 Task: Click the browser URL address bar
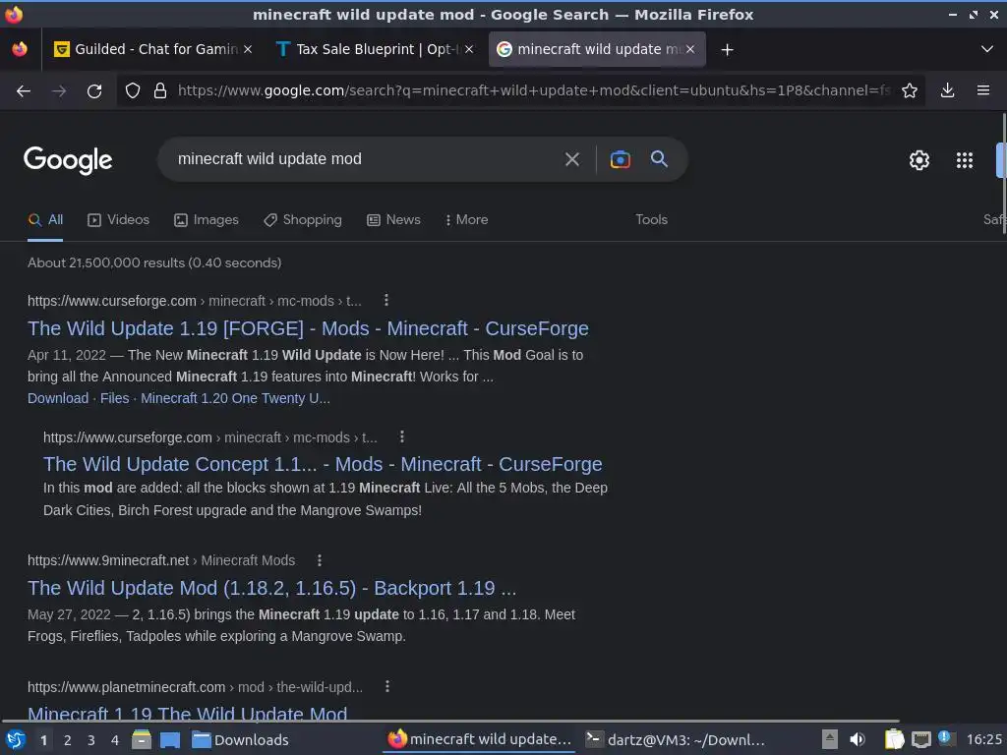(x=533, y=90)
